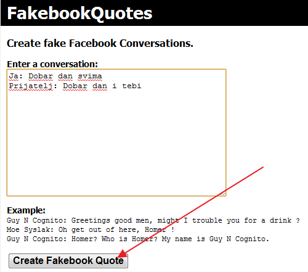Click the first Guy N Cognito example line
The width and height of the screenshot is (308, 272).
pos(153,220)
